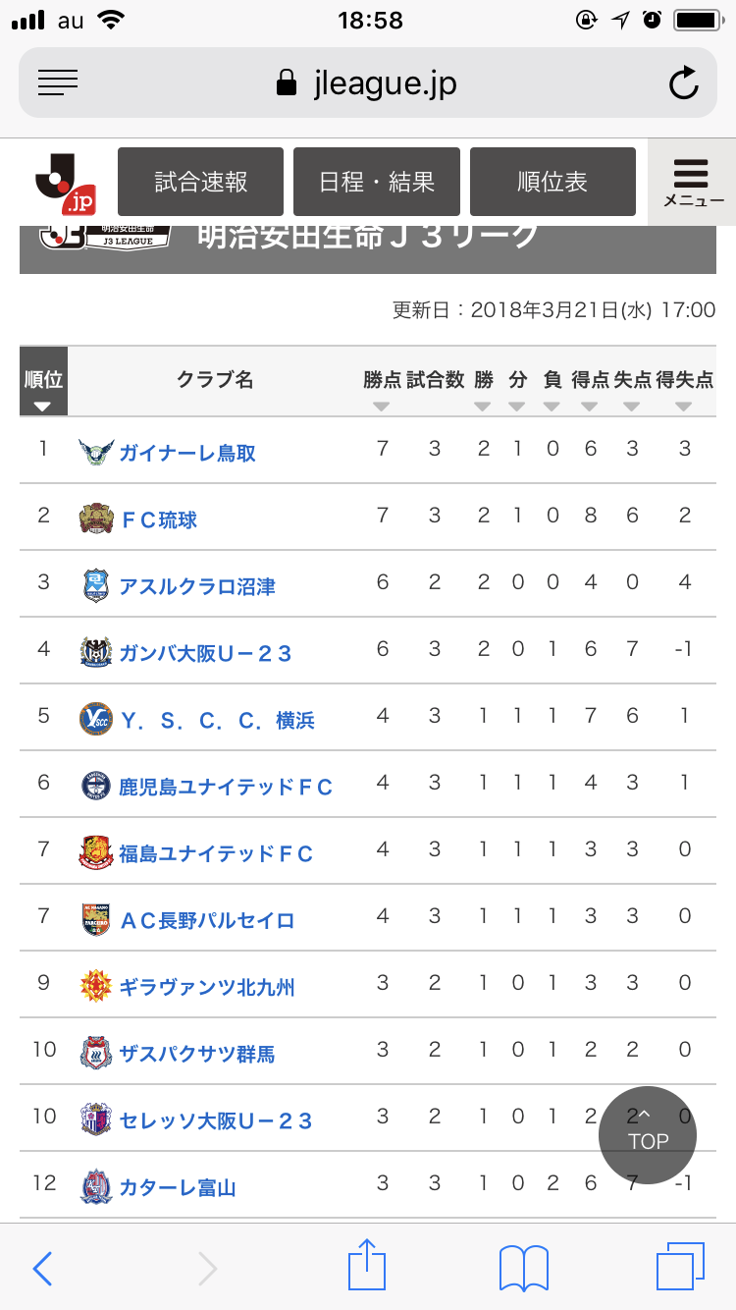Tap the ガイナーレ鳥取 club crest
The image size is (736, 1310).
tap(96, 452)
